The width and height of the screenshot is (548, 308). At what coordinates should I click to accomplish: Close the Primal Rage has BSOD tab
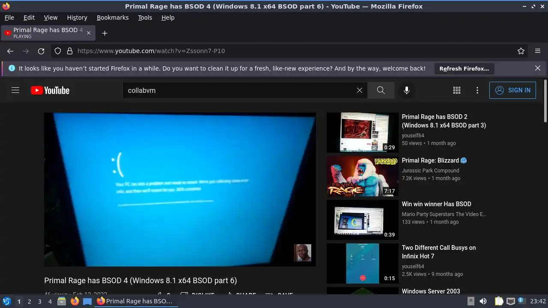(x=89, y=33)
